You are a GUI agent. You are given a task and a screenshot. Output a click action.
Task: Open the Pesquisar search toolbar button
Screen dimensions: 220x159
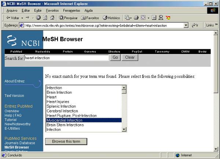pyautogui.click(x=68, y=18)
